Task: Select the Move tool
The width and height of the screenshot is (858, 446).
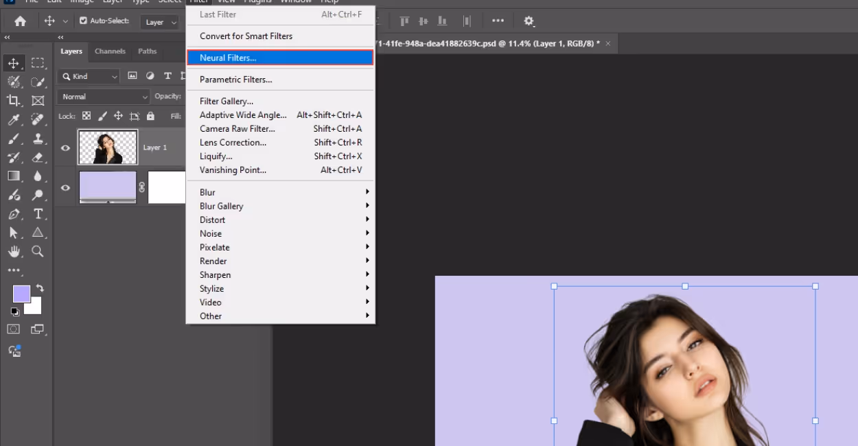Action: click(x=14, y=63)
